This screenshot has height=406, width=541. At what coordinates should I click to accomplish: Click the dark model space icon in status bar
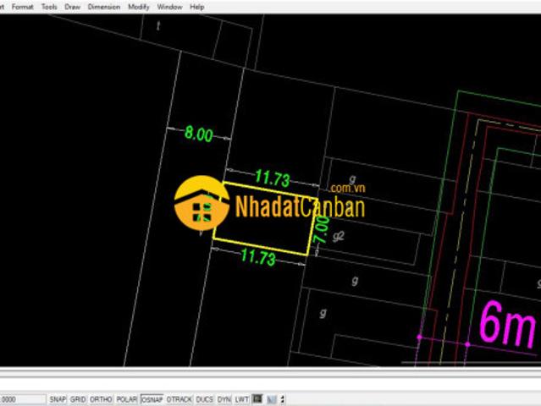click(257, 399)
